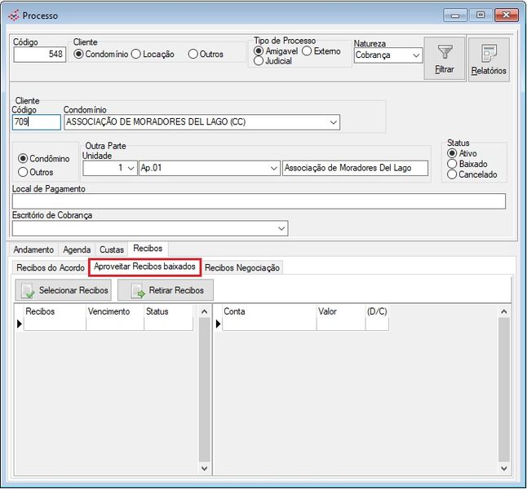The width and height of the screenshot is (527, 489).
Task: Open the Condomínio name dropdown
Action: [333, 122]
